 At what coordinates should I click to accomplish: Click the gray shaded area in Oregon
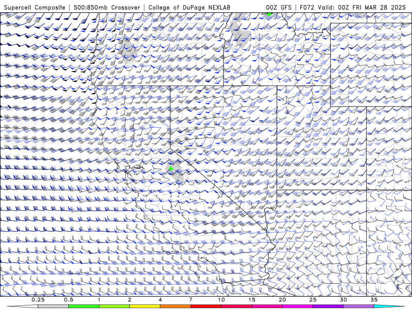[x=128, y=50]
